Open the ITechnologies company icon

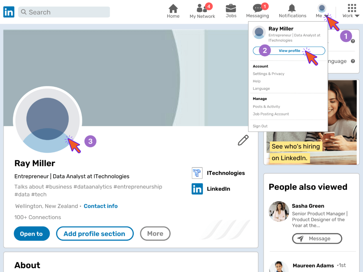[x=197, y=173]
